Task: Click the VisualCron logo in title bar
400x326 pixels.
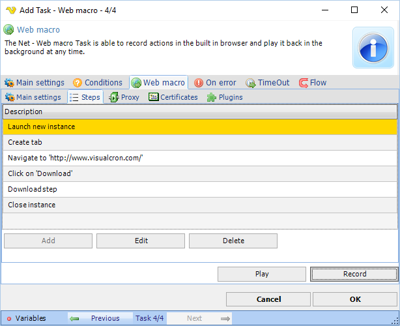Action: 11,10
